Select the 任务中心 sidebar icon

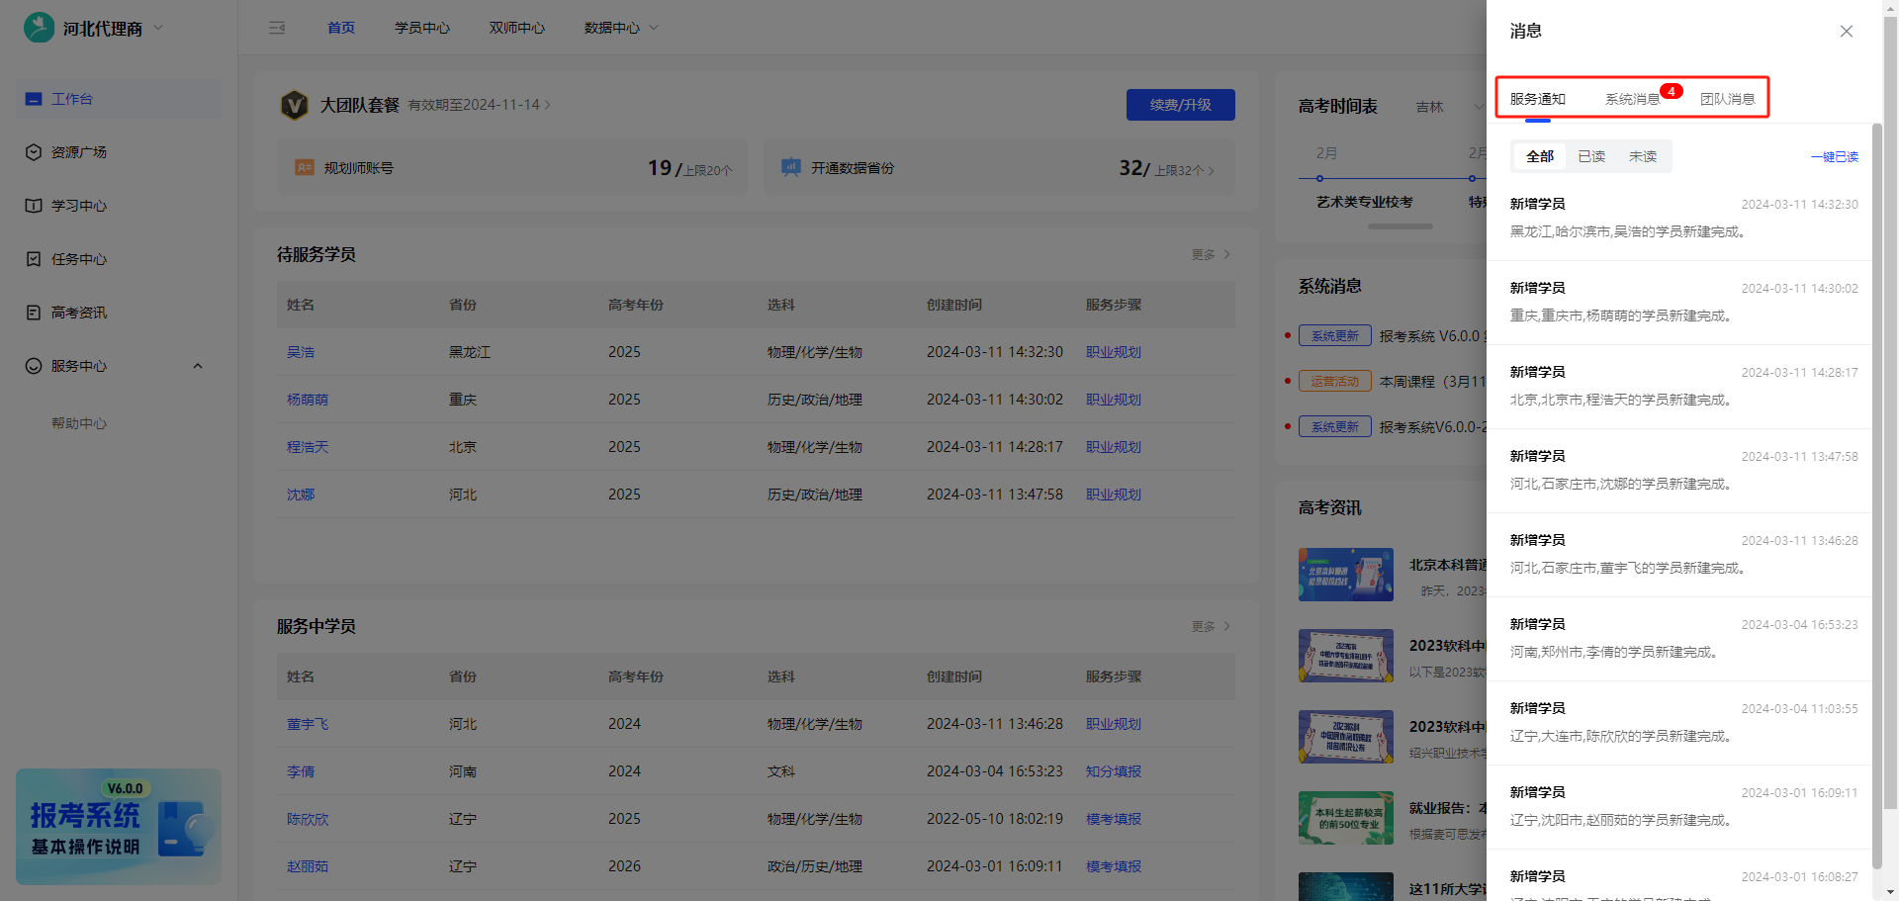tap(33, 259)
